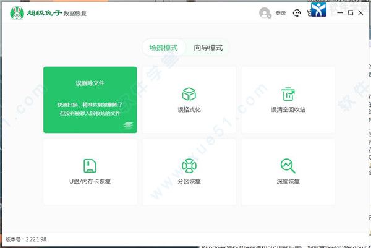Viewport: 371px width, 248px height.
Task: Select the U盘/内存卡恢复 label
Action: pos(90,181)
